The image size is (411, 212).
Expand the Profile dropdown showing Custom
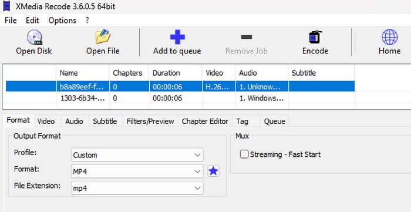click(137, 155)
